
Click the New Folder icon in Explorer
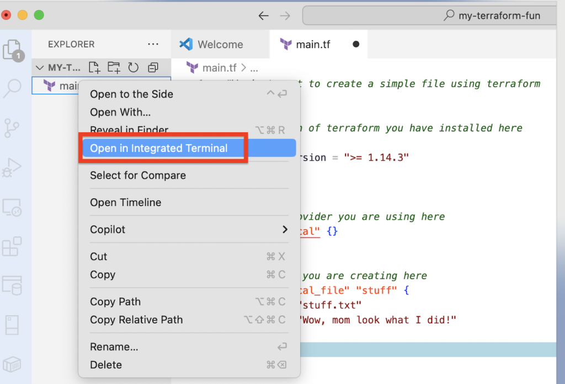(114, 68)
